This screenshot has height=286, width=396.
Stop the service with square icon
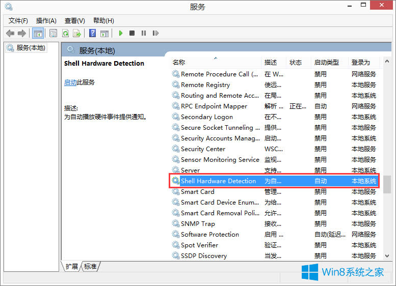pos(132,33)
